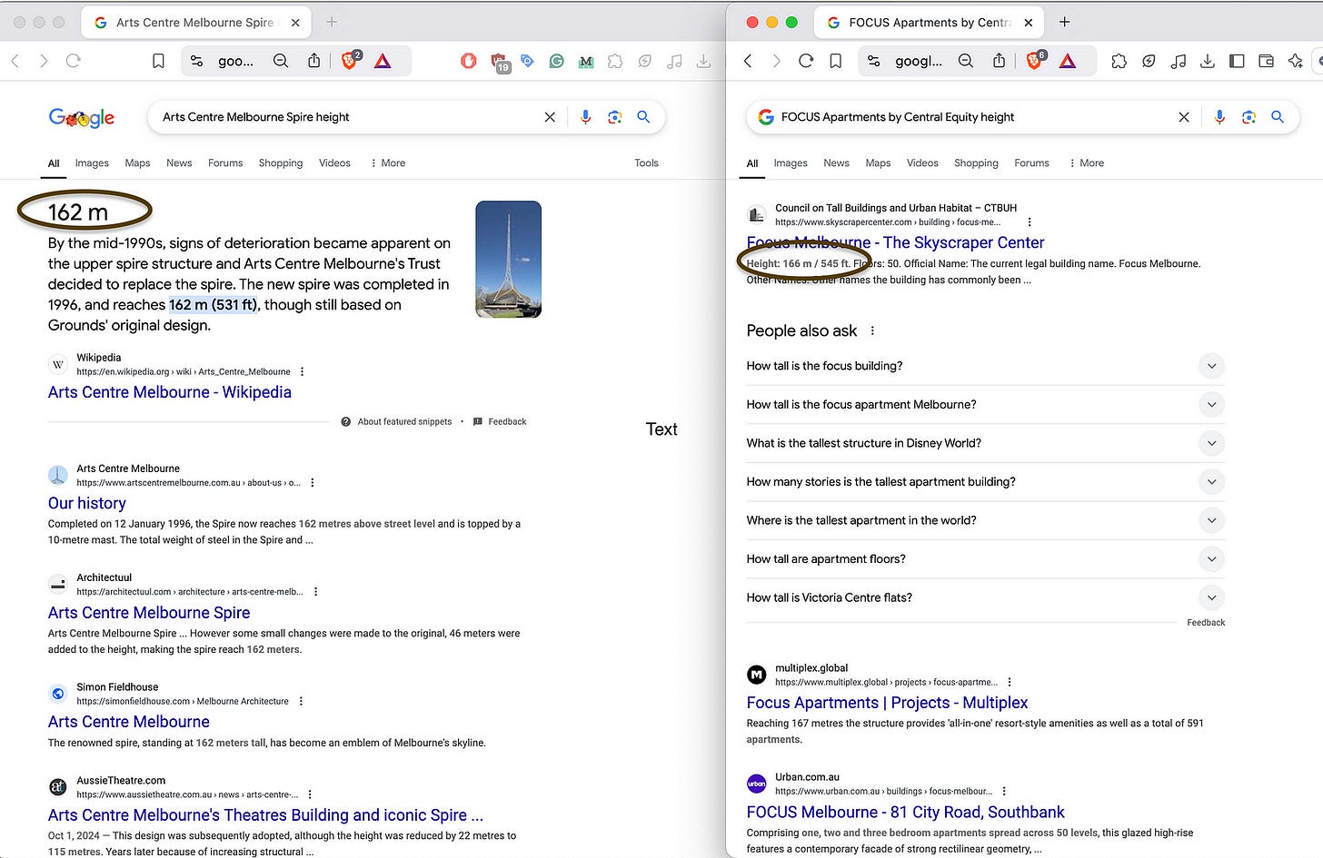The image size is (1323, 858).
Task: Open Shopping tab in the FOCUS Apartments results
Action: click(976, 163)
